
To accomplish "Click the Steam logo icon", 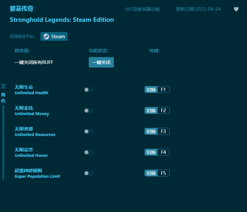I will pos(46,37).
